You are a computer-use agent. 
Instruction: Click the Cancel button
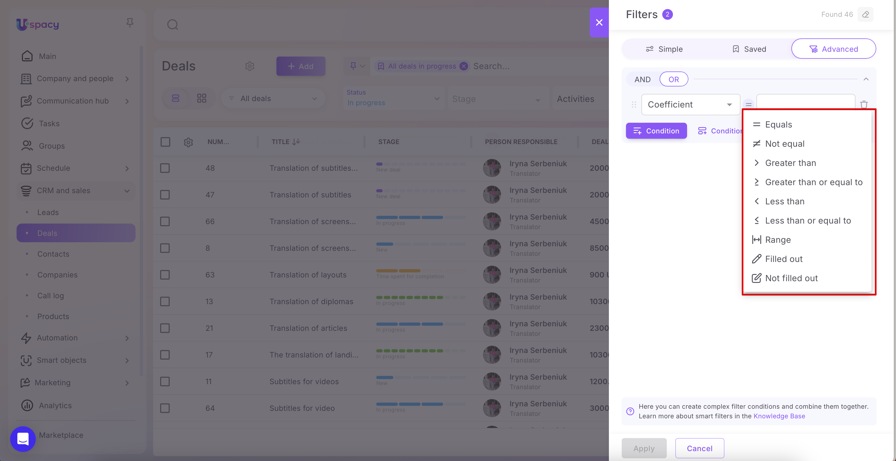tap(699, 448)
